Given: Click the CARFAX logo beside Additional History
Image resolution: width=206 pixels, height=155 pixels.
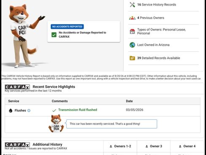Looking at the screenshot, I should (17, 145).
